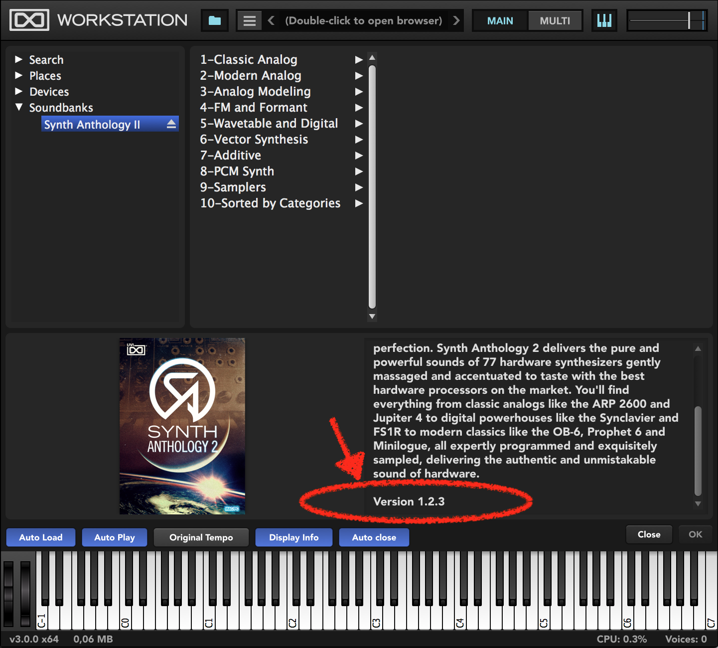The width and height of the screenshot is (718, 648).
Task: Toggle Auto Play option
Action: click(x=115, y=537)
